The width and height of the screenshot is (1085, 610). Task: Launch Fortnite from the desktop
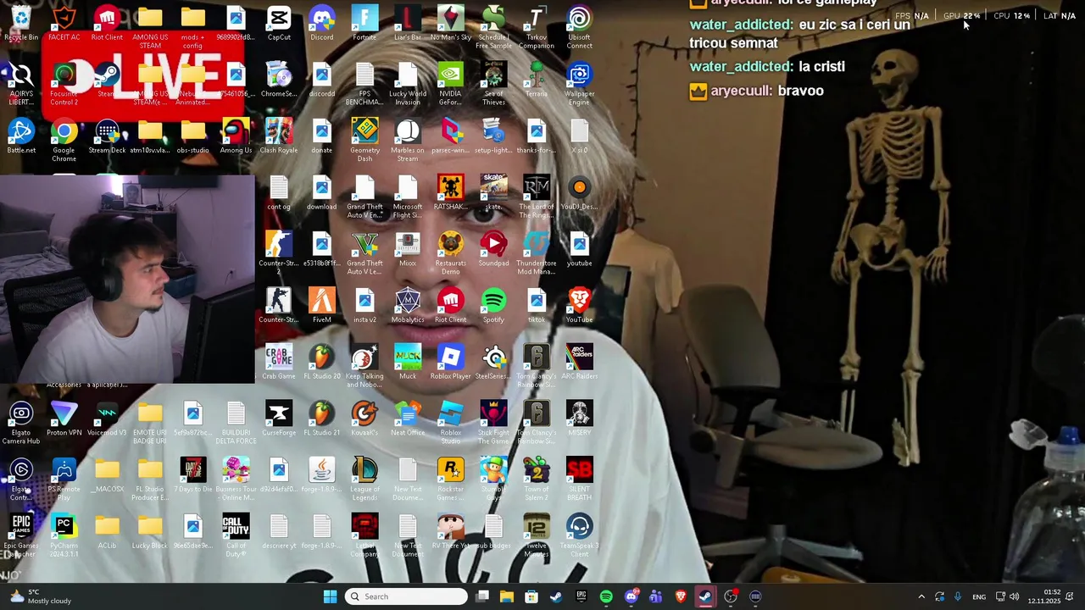tap(364, 24)
